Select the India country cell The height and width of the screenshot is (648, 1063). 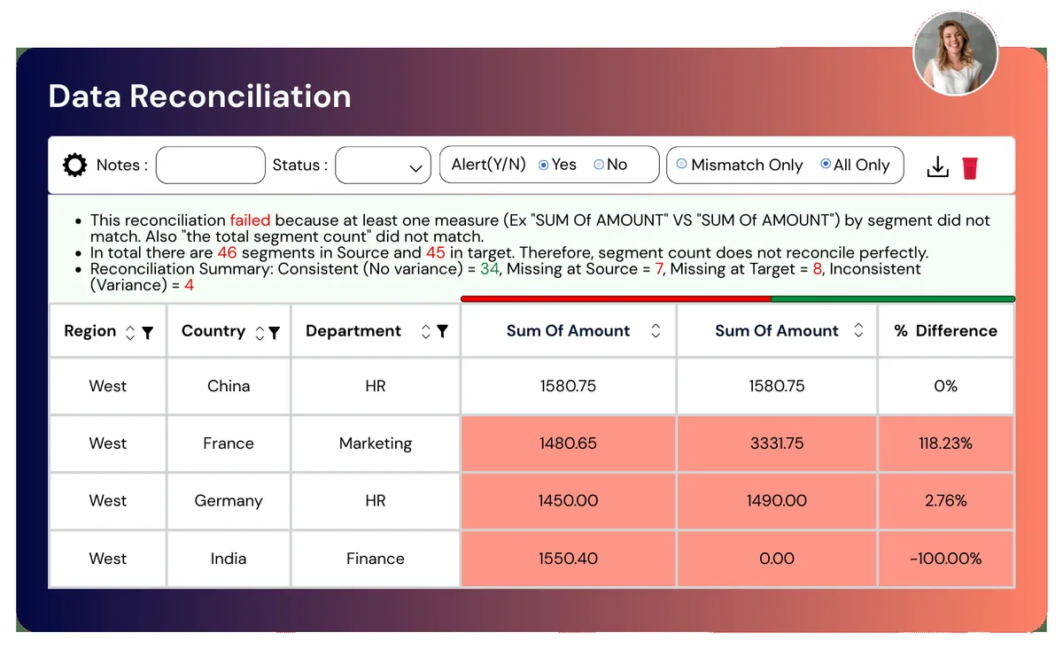[229, 559]
